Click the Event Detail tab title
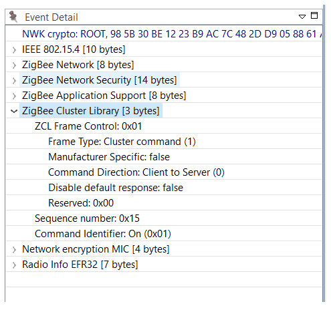This screenshot has width=331, height=312. 51,17
